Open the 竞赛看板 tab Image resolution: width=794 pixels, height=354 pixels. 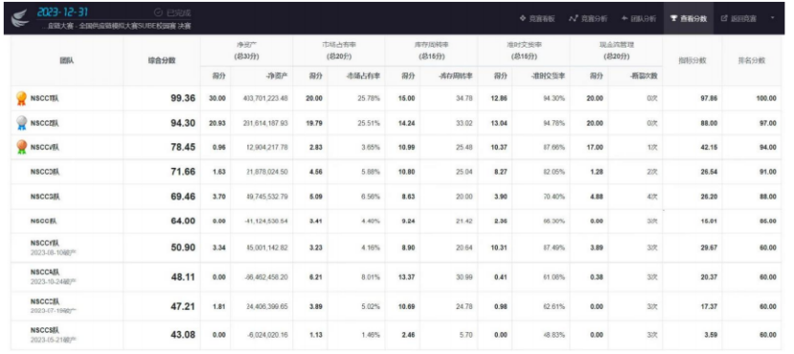(x=538, y=18)
